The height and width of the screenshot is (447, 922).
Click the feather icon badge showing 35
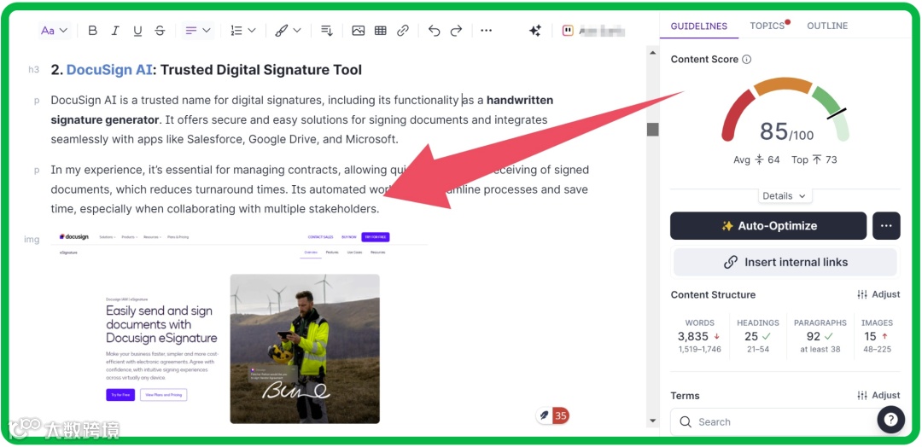point(552,416)
